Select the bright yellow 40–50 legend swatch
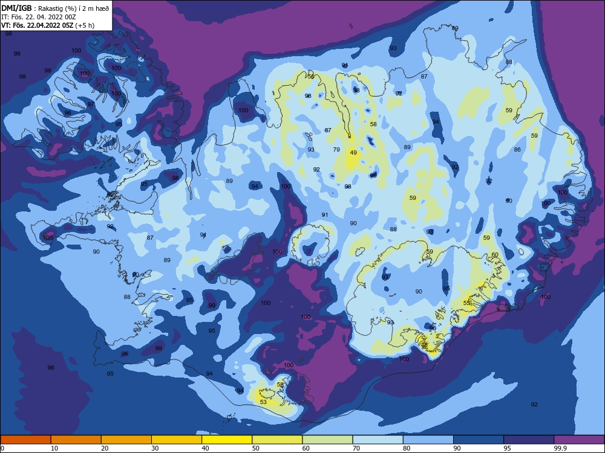This screenshot has width=605, height=453. [x=227, y=440]
